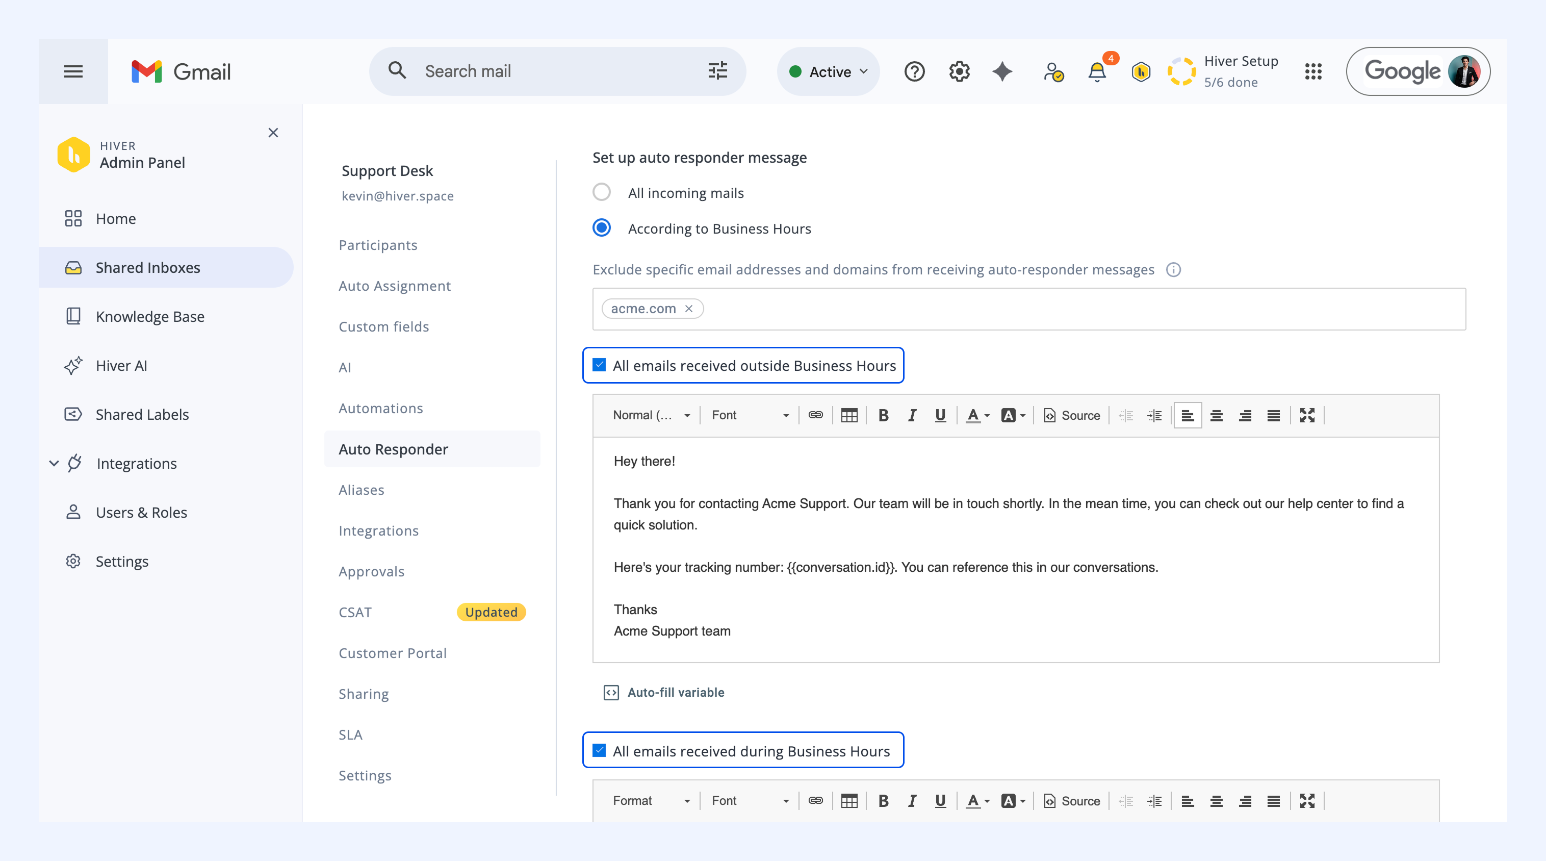Uncheck All emails received outside Business Hours
This screenshot has height=861, width=1546.
coord(599,365)
